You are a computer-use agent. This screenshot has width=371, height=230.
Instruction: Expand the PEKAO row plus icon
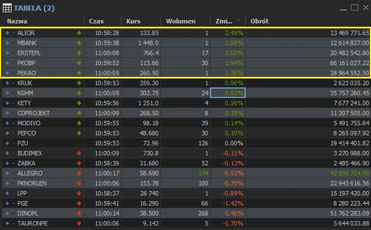7,73
